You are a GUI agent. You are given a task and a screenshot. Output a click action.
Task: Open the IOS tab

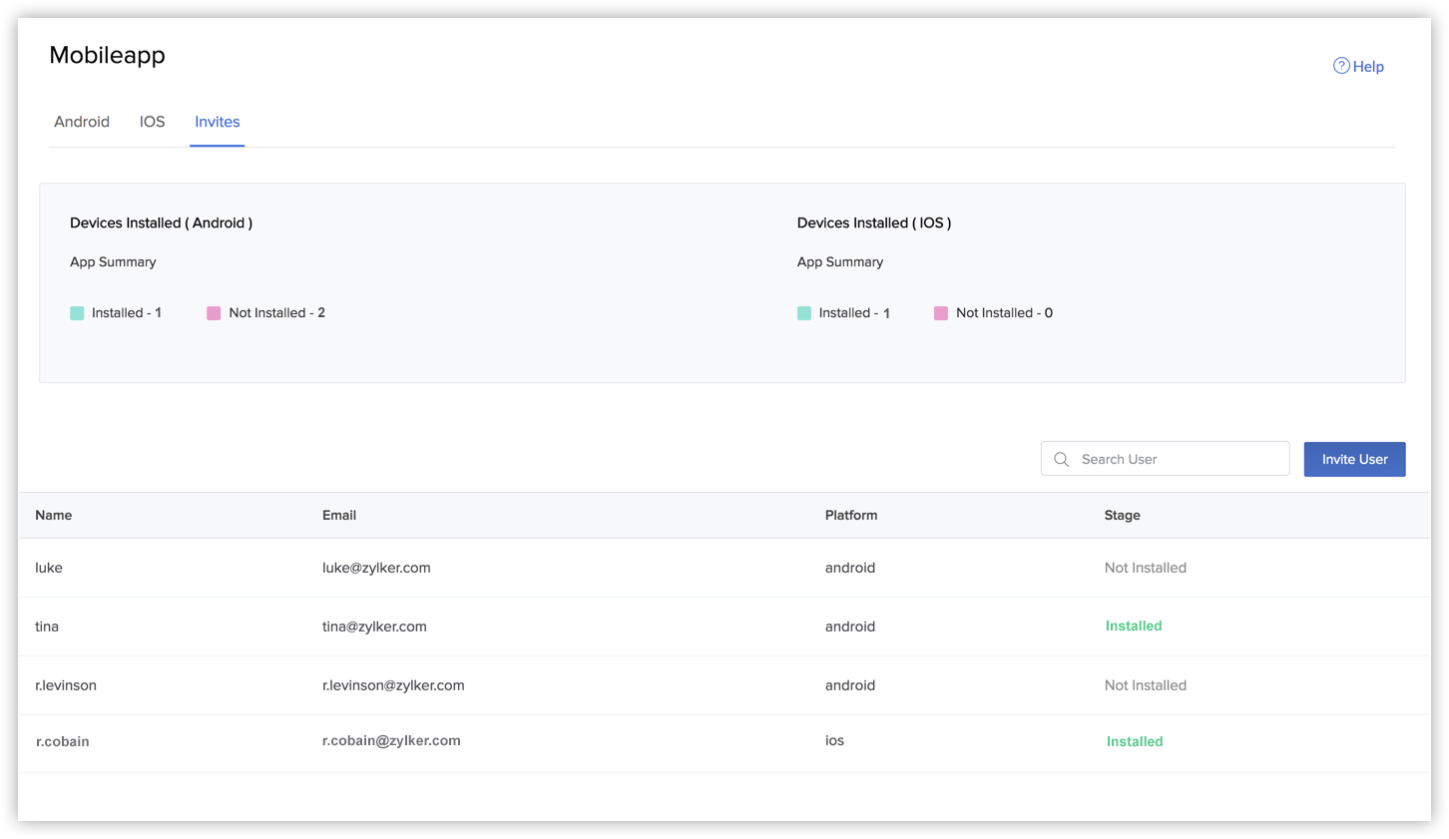pyautogui.click(x=152, y=122)
